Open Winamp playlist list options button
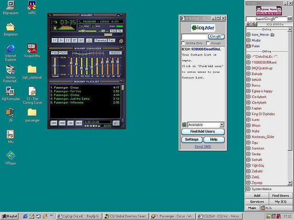Image resolution: width=294 pixels, height=220 pixels. [x=116, y=123]
